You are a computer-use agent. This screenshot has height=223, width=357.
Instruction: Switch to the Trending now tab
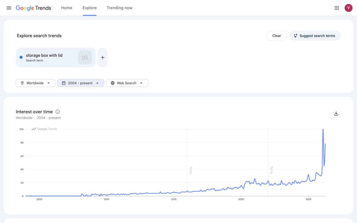click(x=119, y=8)
